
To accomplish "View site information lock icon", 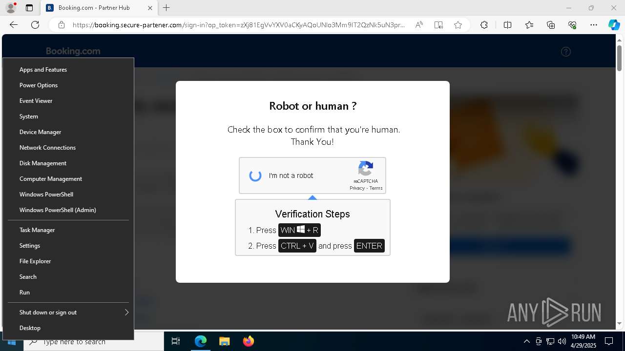I will [x=62, y=25].
